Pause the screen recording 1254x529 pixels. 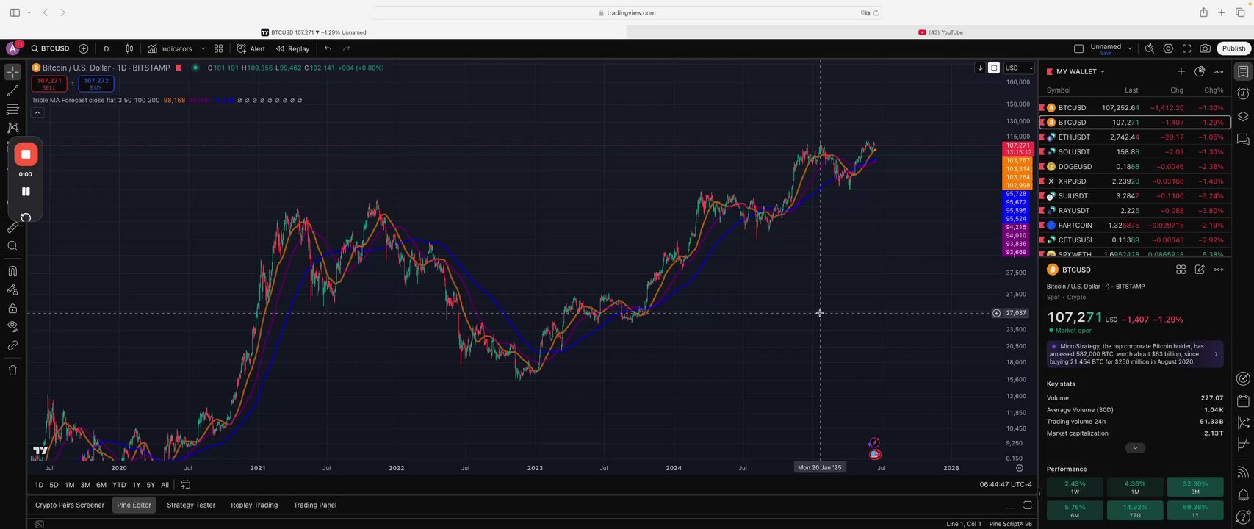point(26,191)
